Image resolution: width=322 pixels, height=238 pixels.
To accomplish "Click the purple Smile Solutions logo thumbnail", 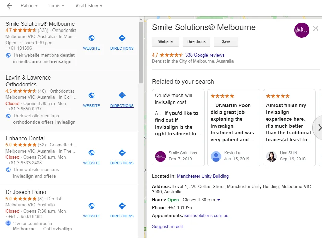I will tap(301, 30).
